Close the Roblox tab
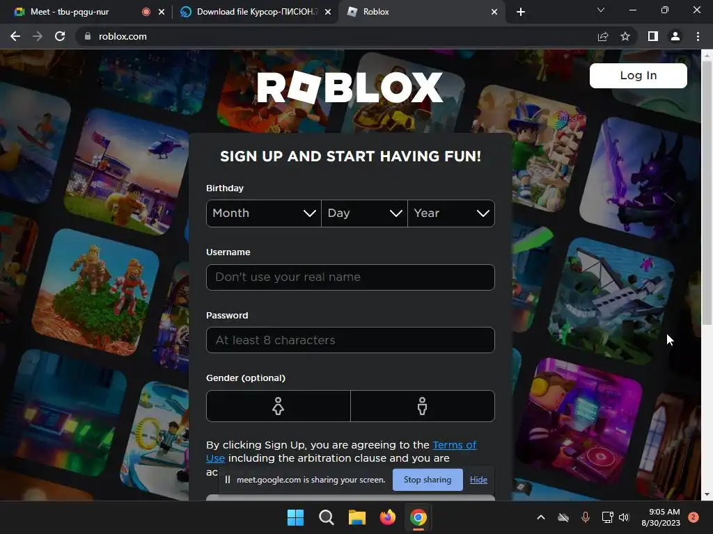Image resolution: width=713 pixels, height=534 pixels. (x=494, y=12)
